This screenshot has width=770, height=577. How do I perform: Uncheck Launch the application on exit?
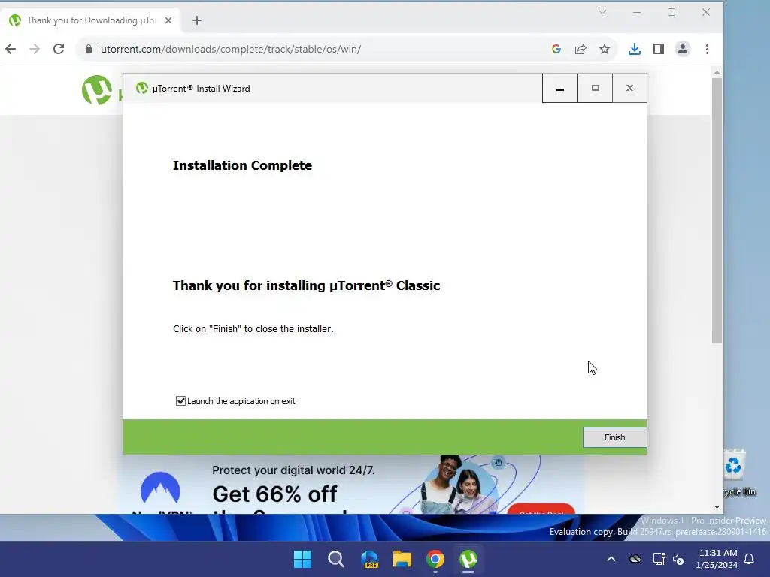pyautogui.click(x=180, y=401)
